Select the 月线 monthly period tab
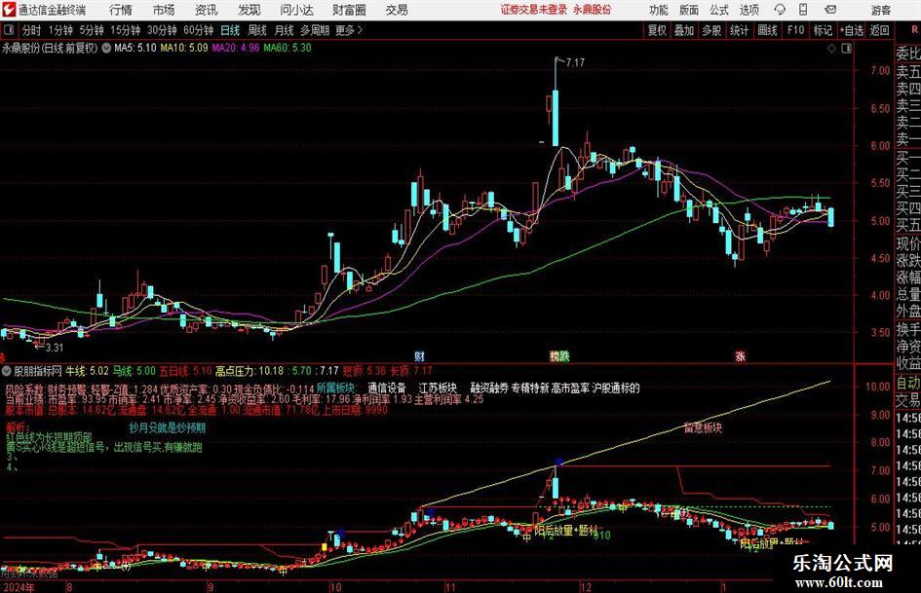The height and width of the screenshot is (593, 921). (284, 30)
